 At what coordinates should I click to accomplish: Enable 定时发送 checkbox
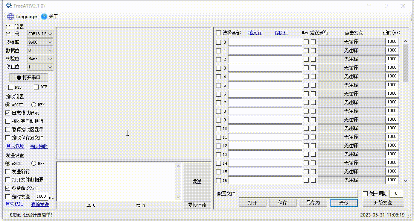[x=8, y=197]
